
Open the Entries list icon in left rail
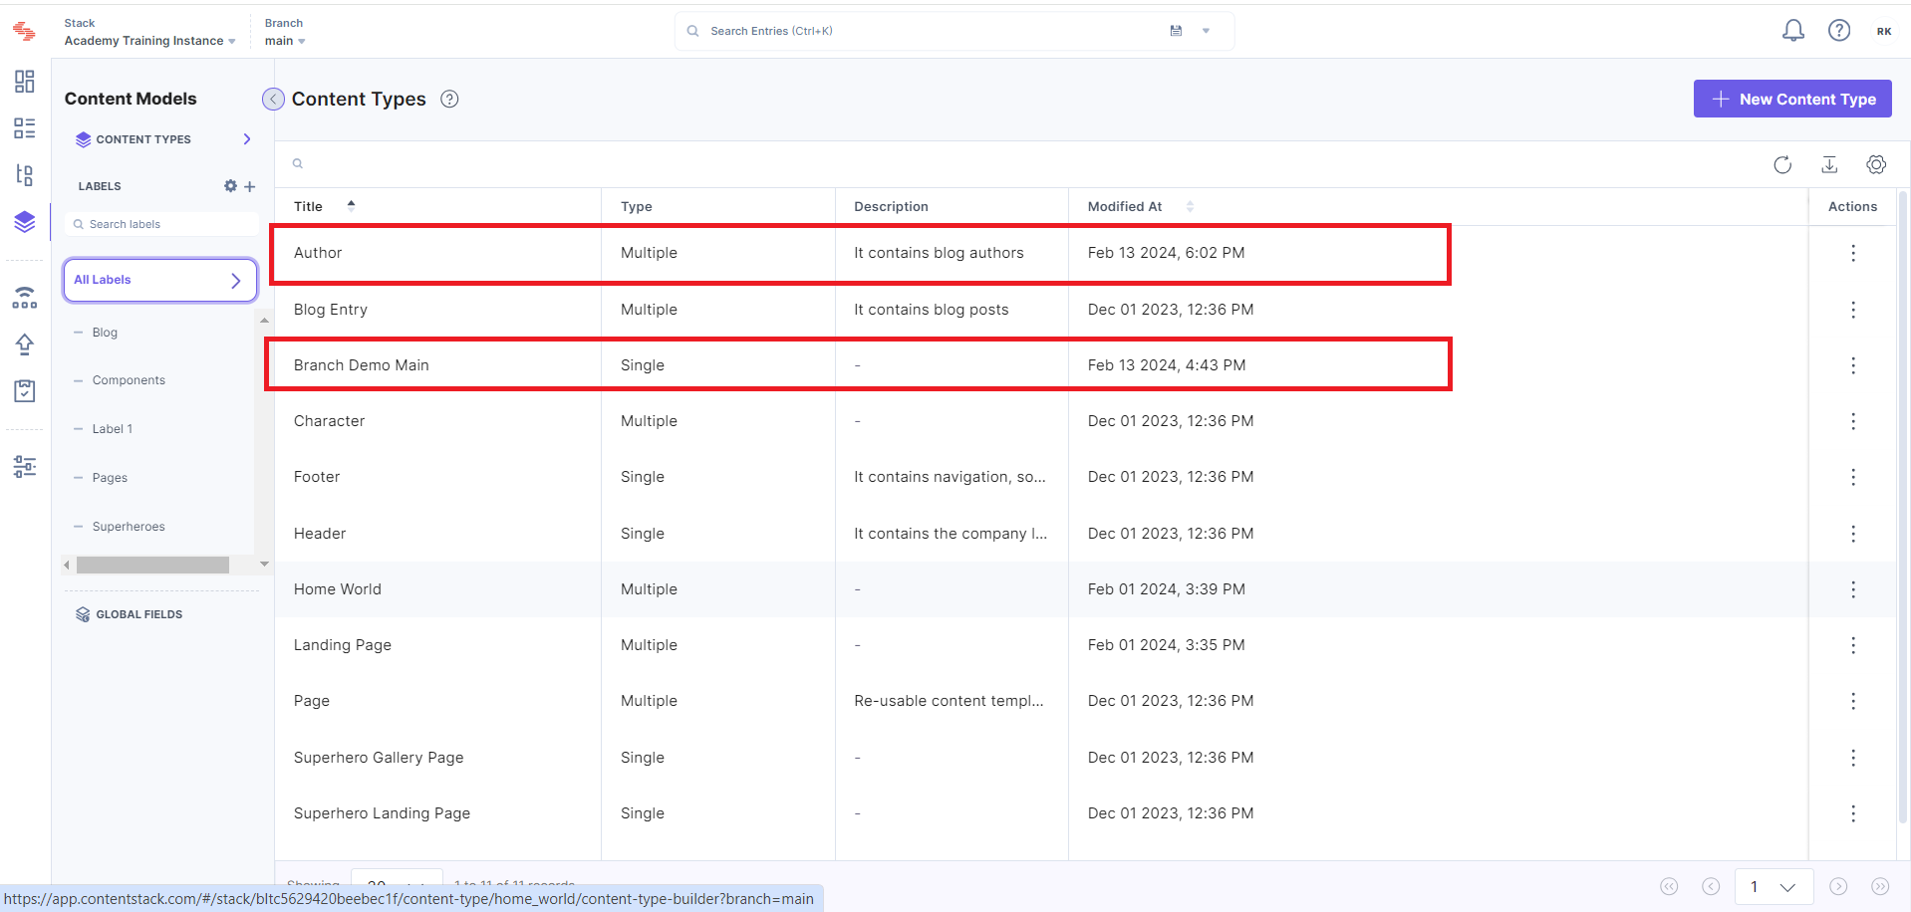point(25,128)
